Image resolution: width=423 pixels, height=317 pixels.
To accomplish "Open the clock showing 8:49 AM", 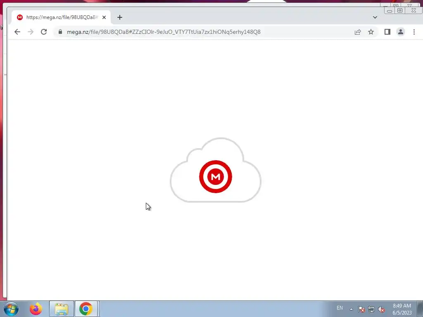I will 402,309.
